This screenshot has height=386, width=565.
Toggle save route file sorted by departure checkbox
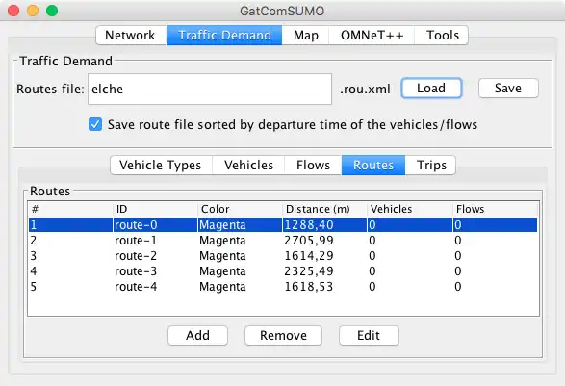pos(95,124)
